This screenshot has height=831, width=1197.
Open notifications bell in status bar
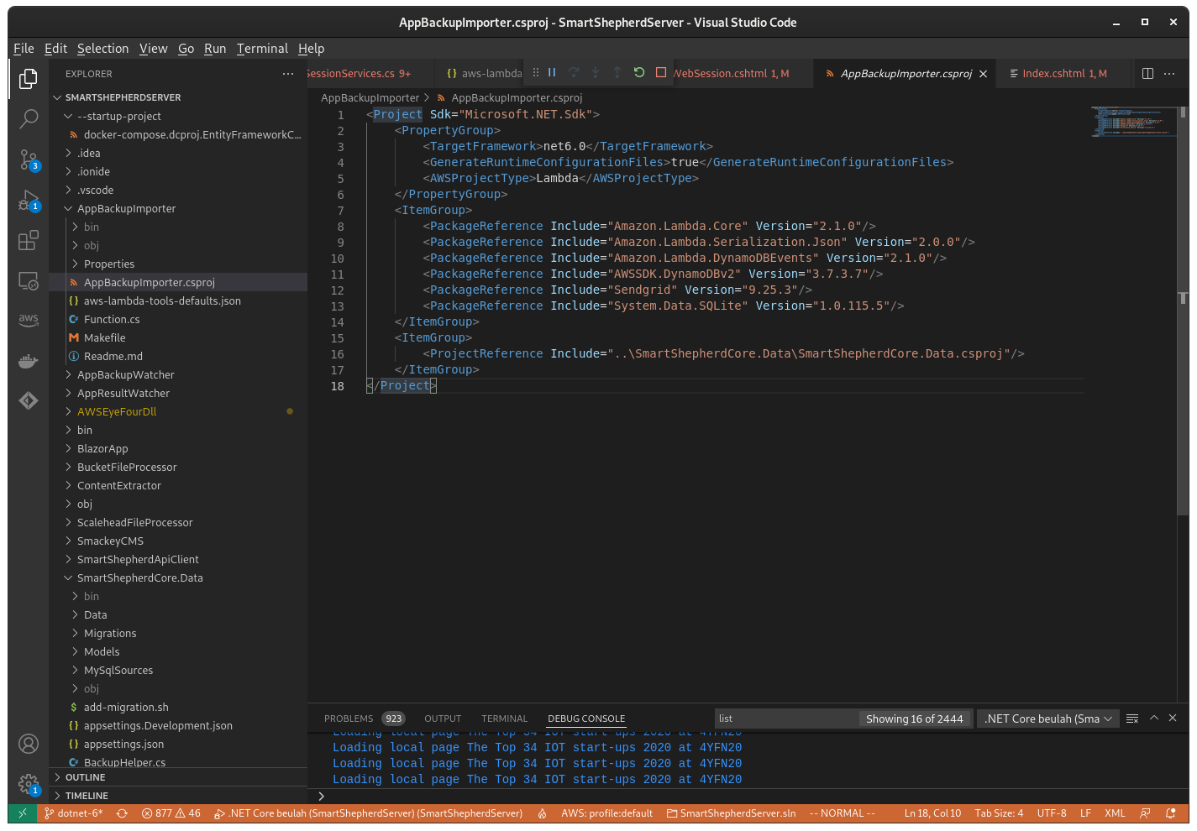click(x=1171, y=813)
